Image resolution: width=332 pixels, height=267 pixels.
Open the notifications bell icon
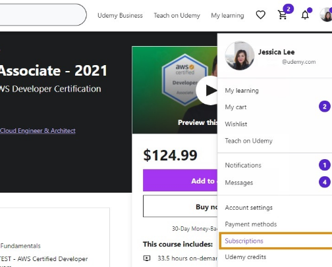tap(305, 15)
